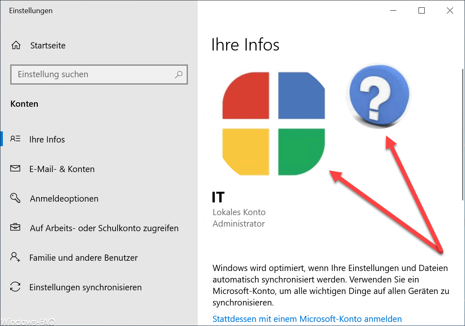Switch to the E-Mail- & Konten section

click(x=62, y=169)
